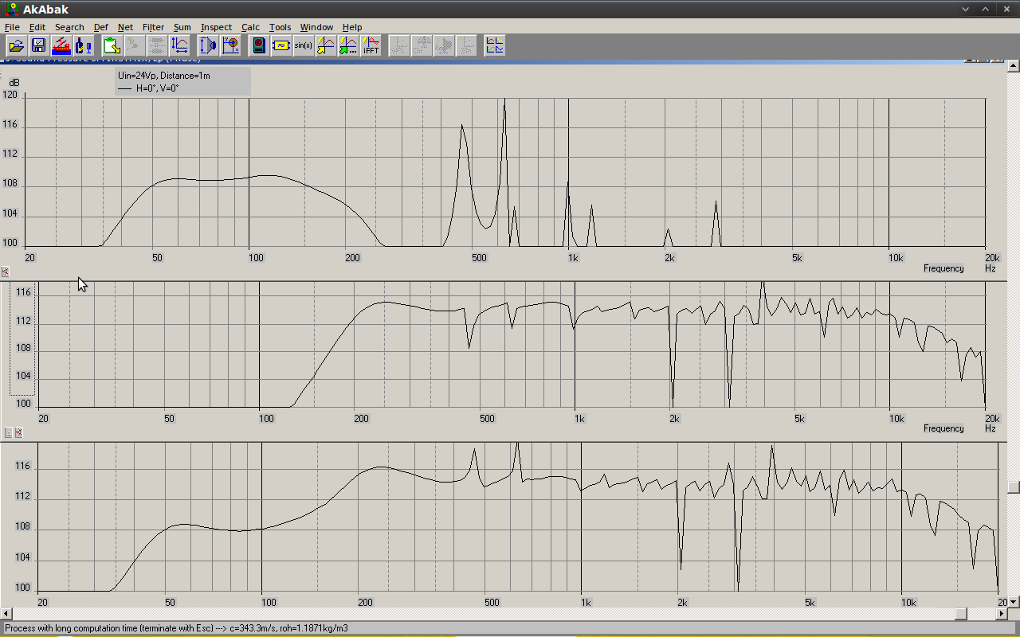Open the Sum menu

(182, 27)
